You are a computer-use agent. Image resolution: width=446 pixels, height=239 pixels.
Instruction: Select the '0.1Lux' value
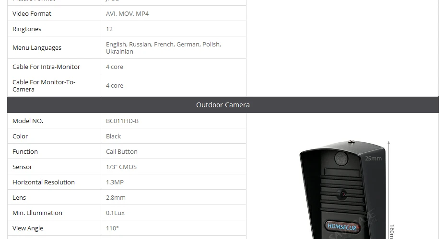pos(115,213)
